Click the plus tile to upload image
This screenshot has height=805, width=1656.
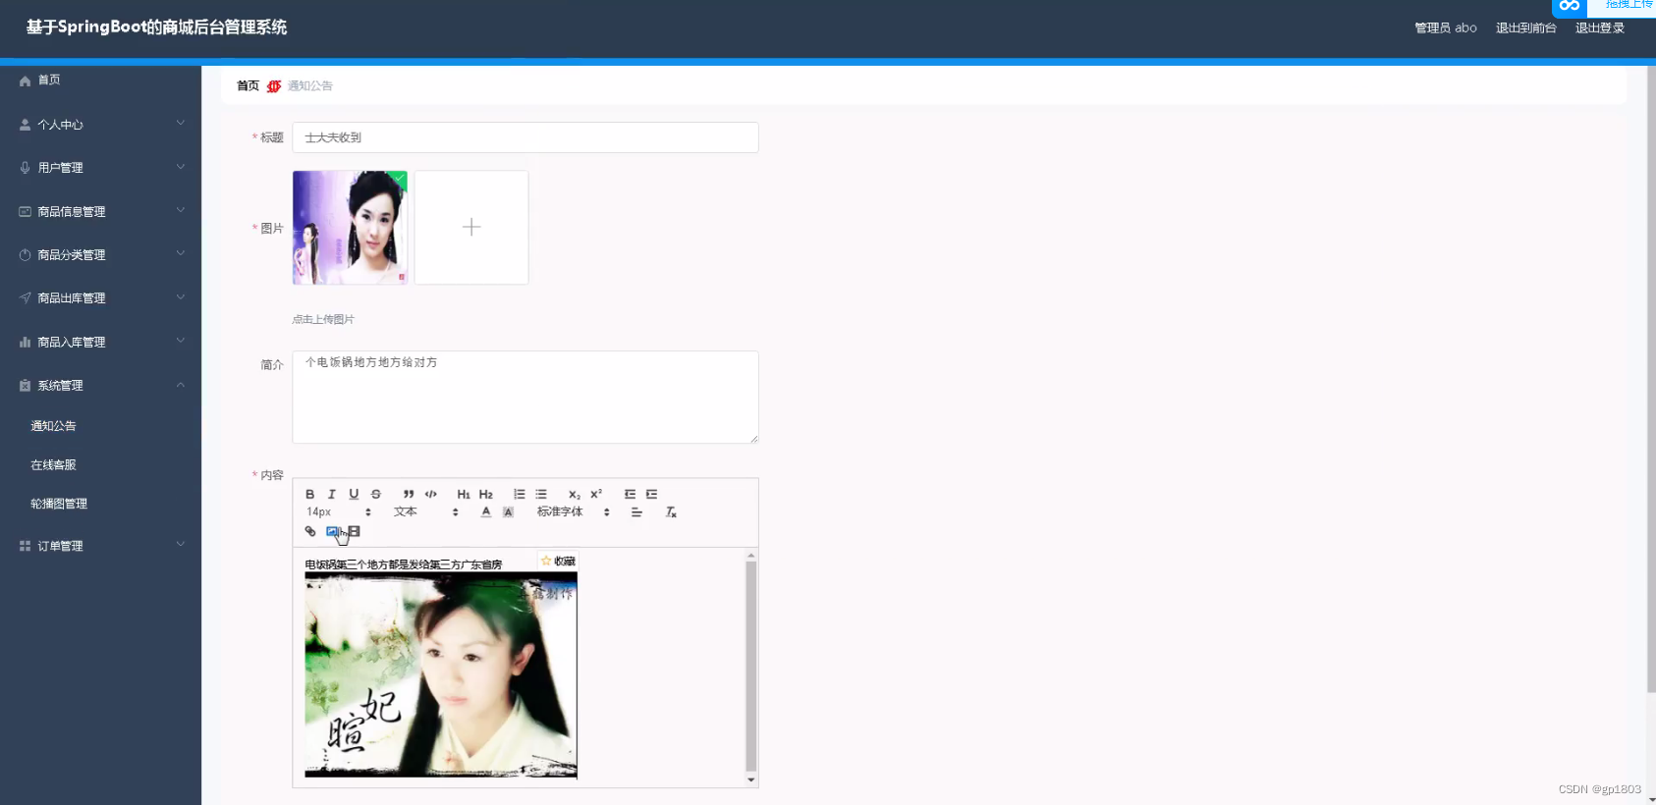471,228
